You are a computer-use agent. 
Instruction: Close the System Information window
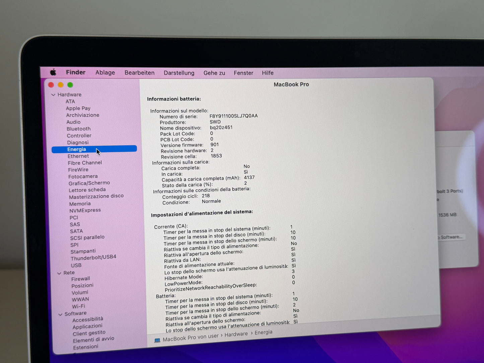(51, 85)
